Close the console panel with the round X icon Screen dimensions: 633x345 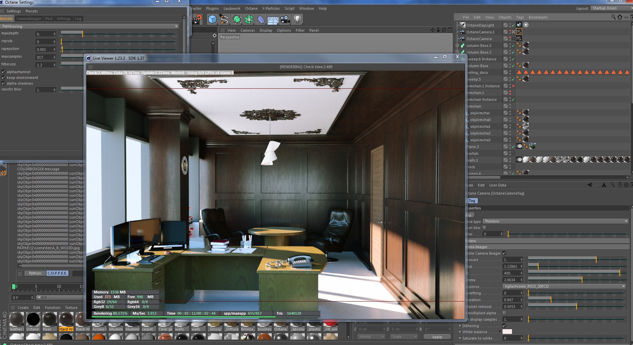[x=214, y=35]
